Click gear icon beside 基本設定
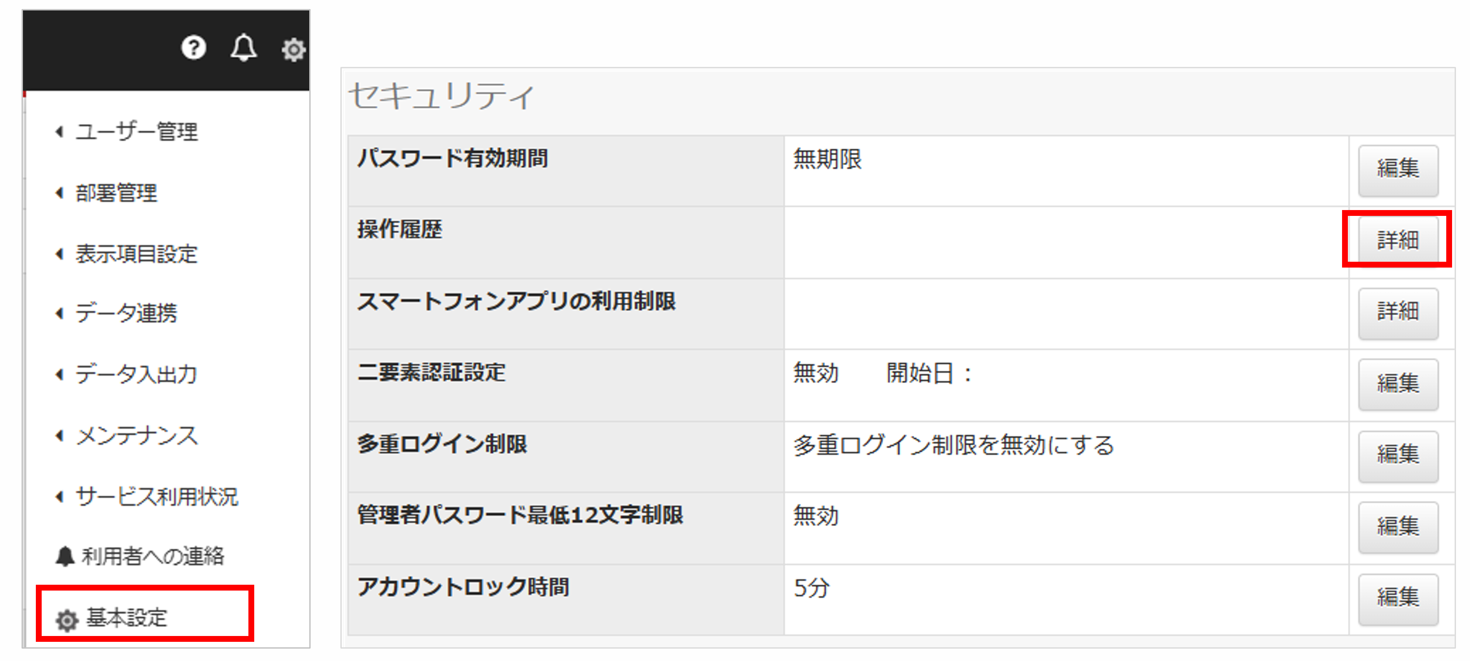The width and height of the screenshot is (1470, 661). pos(67,620)
